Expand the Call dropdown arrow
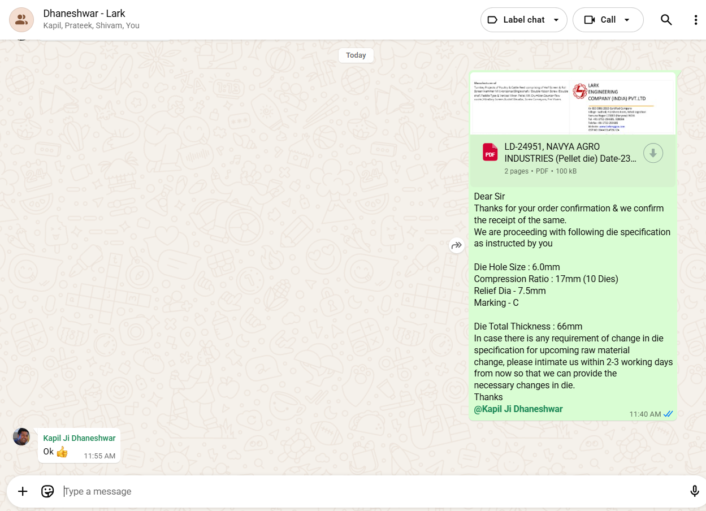 627,20
